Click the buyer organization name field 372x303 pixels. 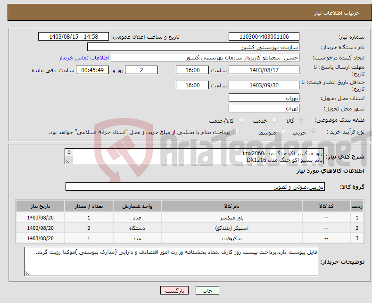pos(193,47)
